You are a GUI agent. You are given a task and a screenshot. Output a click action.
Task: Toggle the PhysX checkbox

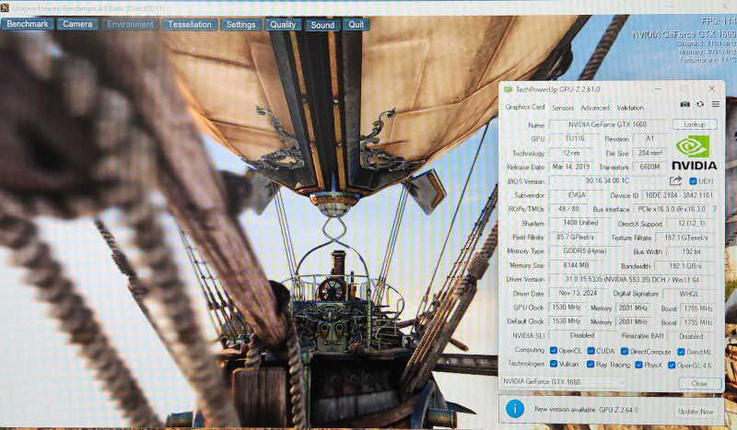638,365
